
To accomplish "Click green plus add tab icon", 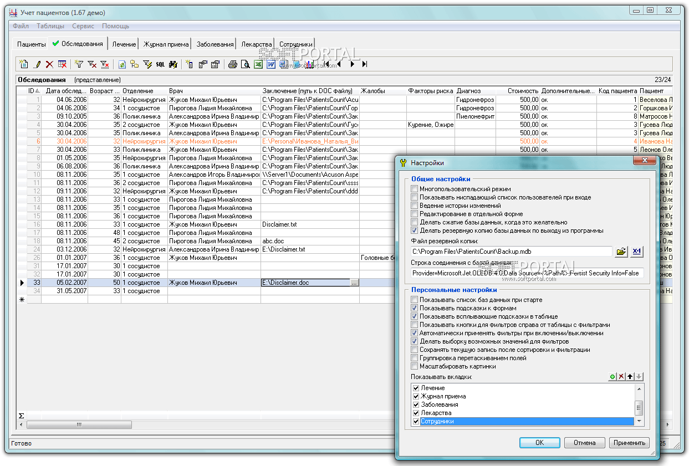I will click(613, 377).
